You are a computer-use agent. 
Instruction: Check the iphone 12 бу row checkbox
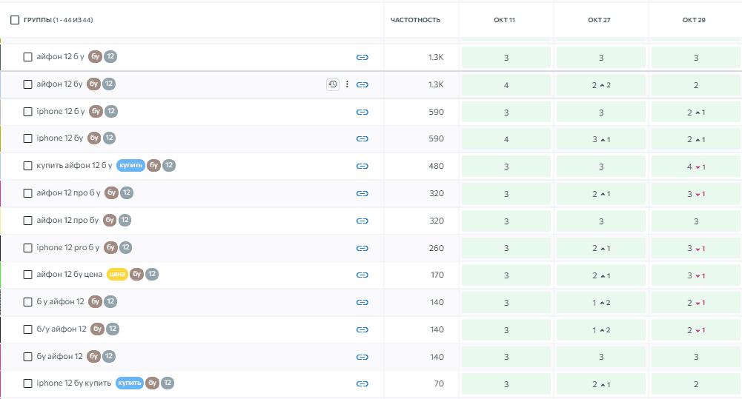tap(28, 138)
